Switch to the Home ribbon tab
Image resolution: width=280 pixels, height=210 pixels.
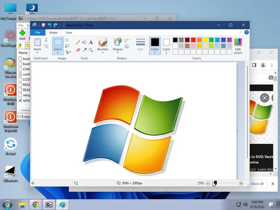(x=53, y=33)
